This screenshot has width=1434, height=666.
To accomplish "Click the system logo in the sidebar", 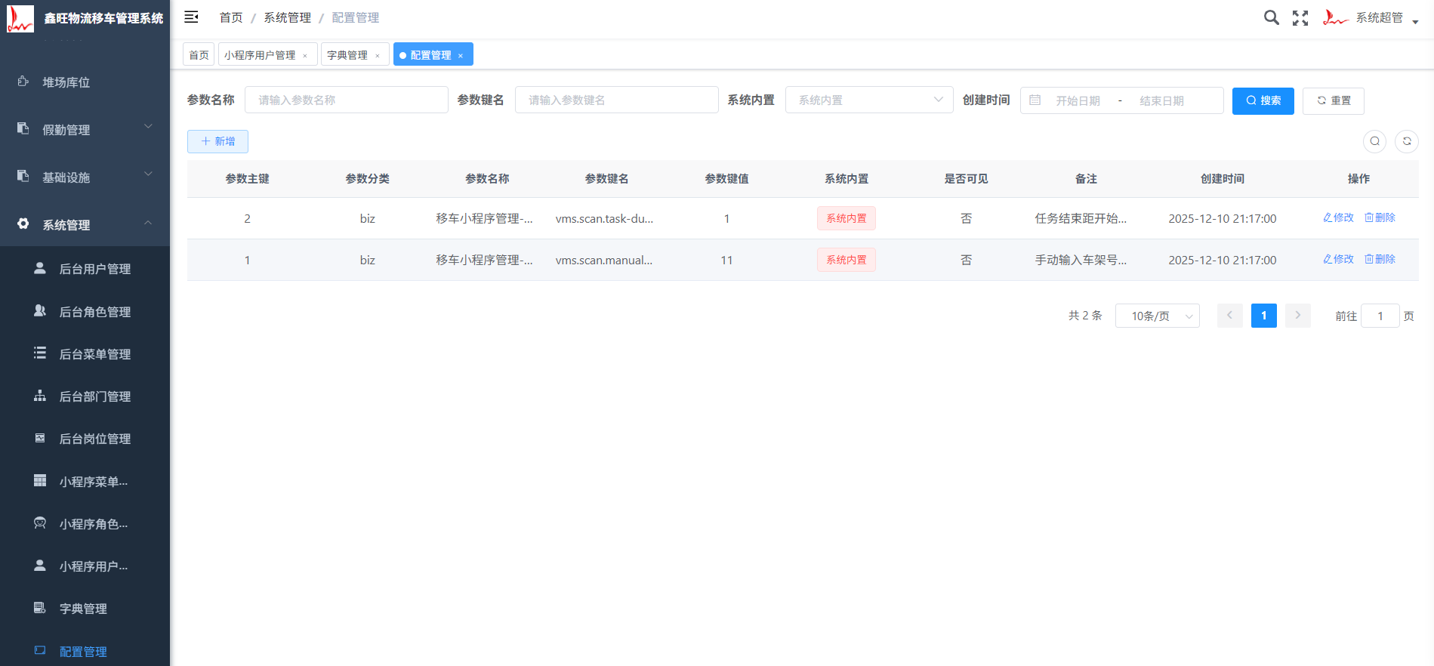I will (x=20, y=18).
